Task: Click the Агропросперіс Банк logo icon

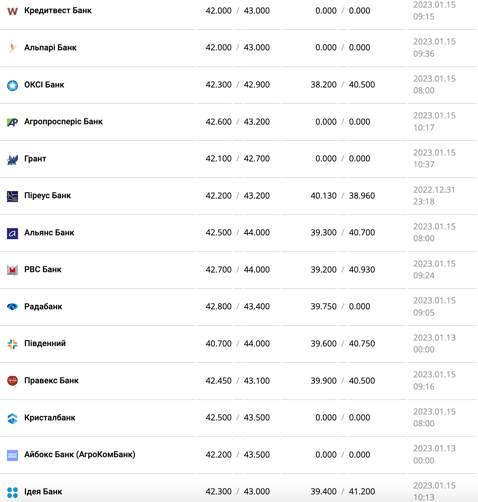Action: (12, 122)
